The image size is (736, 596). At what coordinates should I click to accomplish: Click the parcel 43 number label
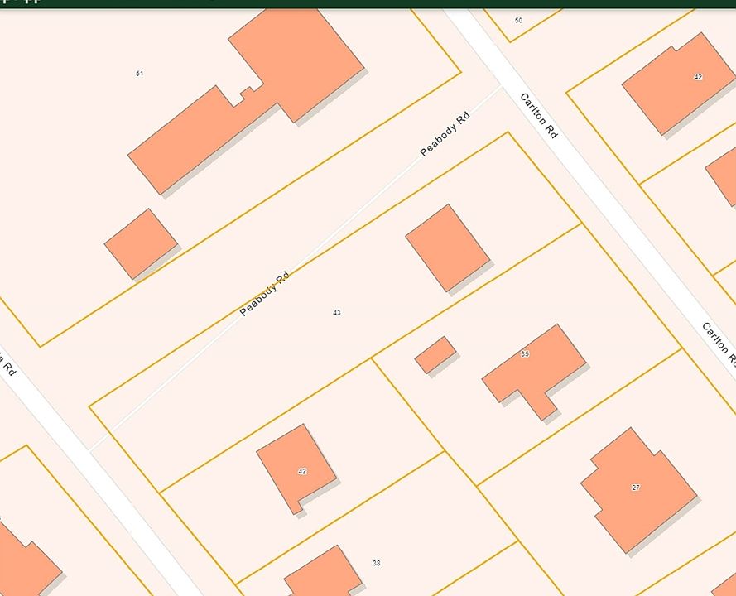(x=337, y=313)
